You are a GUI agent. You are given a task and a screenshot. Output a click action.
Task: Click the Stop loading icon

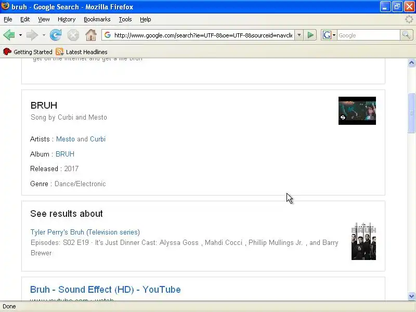coord(73,35)
